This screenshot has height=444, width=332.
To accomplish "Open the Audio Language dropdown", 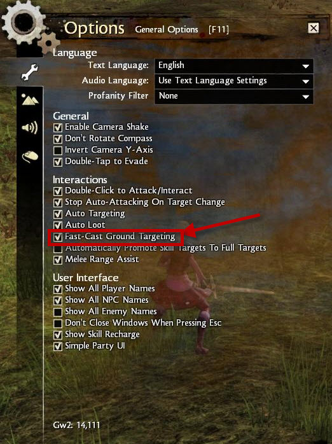I will click(234, 81).
